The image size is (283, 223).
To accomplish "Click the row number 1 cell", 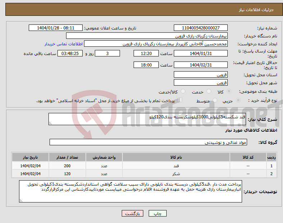I will pyautogui.click(x=272, y=166).
